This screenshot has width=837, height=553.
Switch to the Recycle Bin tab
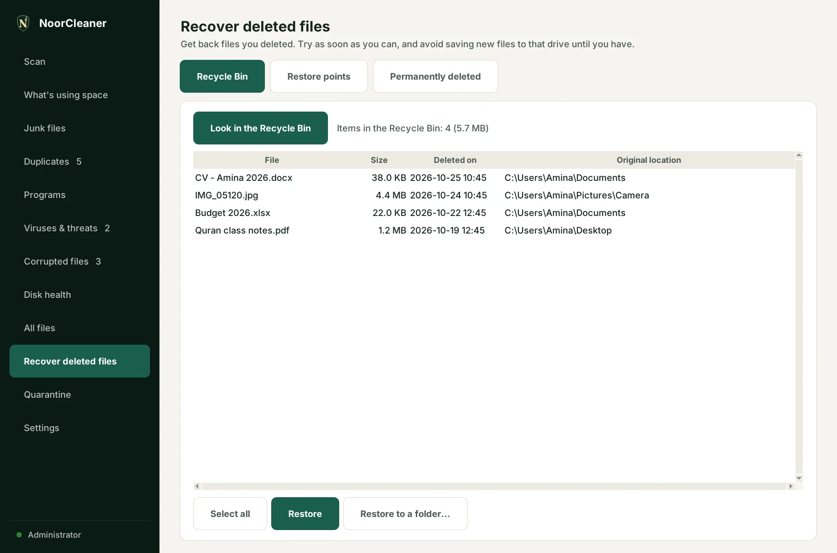222,76
